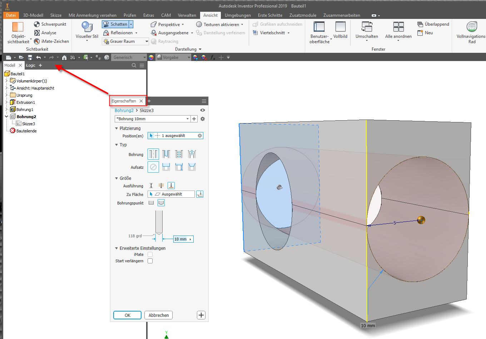
Task: Select the Zu Fläche Ausgewählt selector field
Action: click(171, 194)
